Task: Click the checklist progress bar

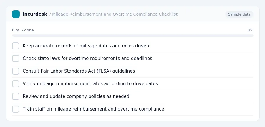Action: pyautogui.click(x=133, y=36)
